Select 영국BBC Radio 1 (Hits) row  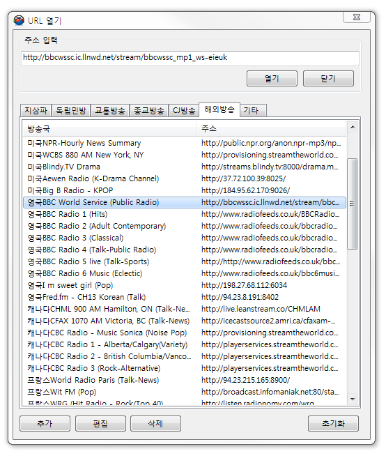point(185,215)
